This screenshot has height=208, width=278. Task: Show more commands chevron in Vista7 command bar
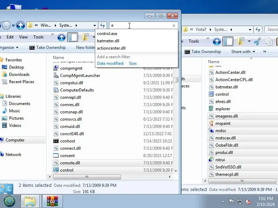[x=264, y=51]
